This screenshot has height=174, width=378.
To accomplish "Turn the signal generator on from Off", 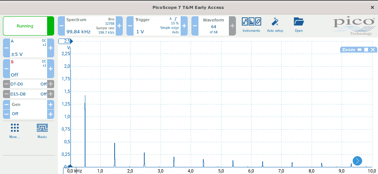I will point(29,114).
